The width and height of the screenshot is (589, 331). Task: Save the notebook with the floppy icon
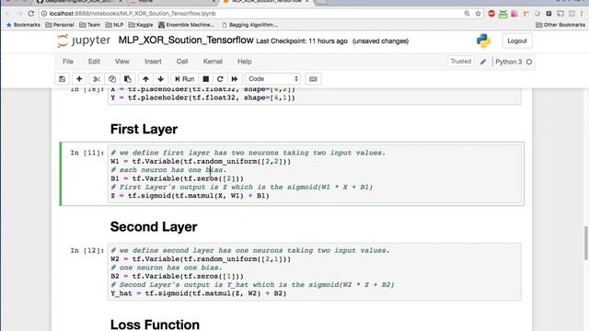tap(62, 79)
